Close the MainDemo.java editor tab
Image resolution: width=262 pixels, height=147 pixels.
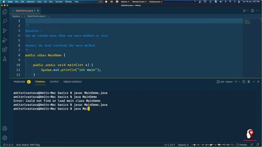38,11
